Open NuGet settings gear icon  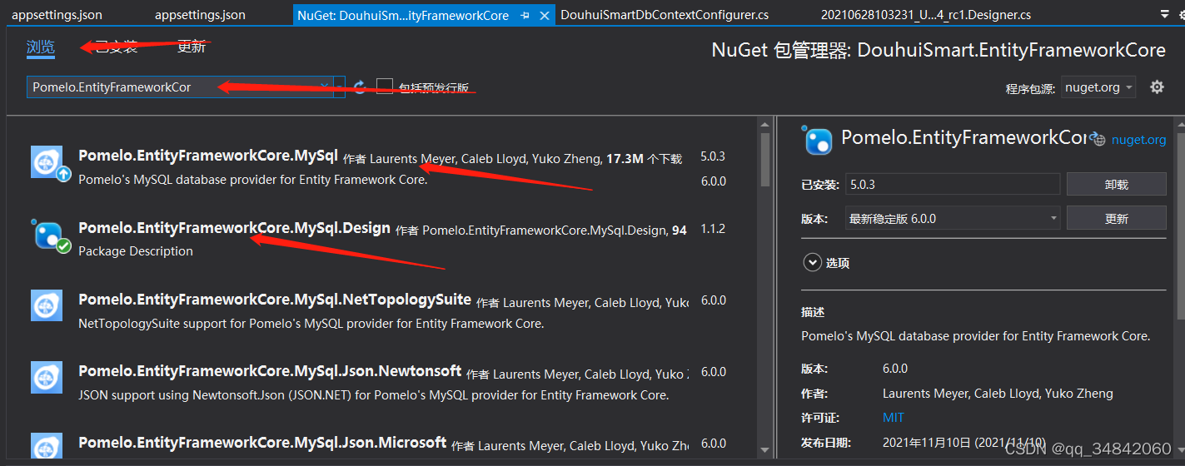[x=1157, y=87]
